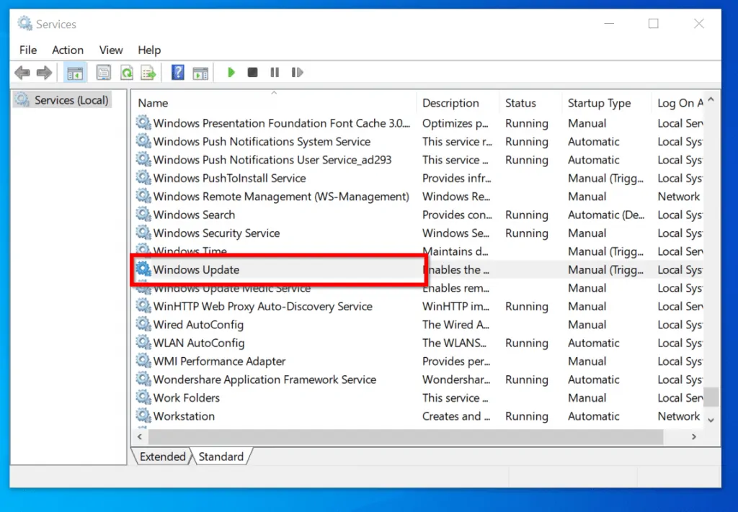Open Help using the question mark icon

(x=177, y=72)
